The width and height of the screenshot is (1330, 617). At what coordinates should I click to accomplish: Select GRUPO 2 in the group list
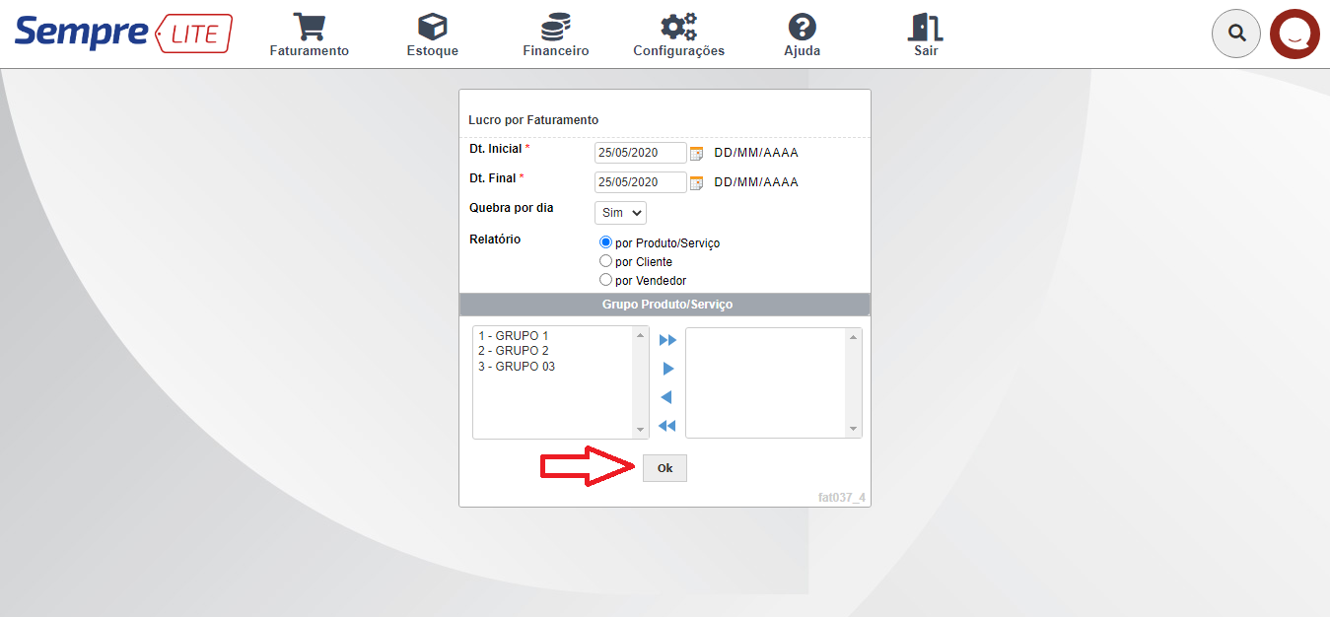(x=514, y=350)
